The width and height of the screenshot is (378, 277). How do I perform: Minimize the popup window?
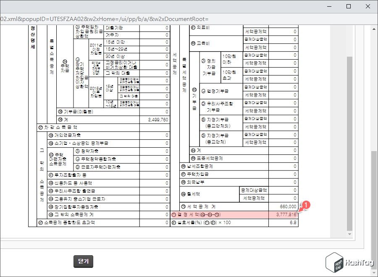pyautogui.click(x=329, y=6)
